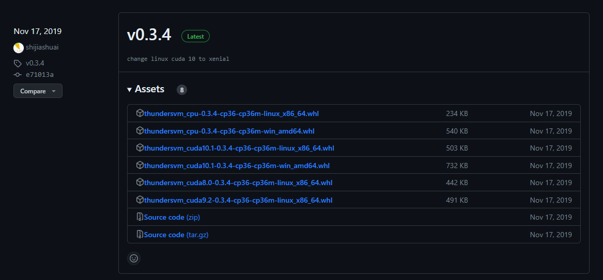The image size is (603, 280).
Task: Click the commit icon beside e71013a
Action: point(18,75)
